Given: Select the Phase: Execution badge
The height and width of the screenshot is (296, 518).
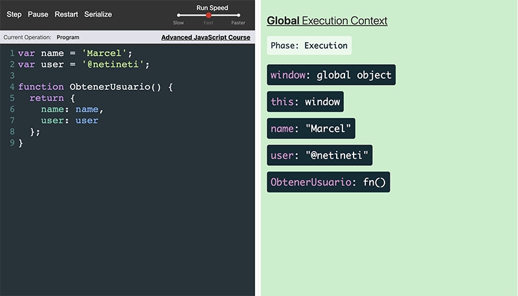Looking at the screenshot, I should pyautogui.click(x=310, y=45).
